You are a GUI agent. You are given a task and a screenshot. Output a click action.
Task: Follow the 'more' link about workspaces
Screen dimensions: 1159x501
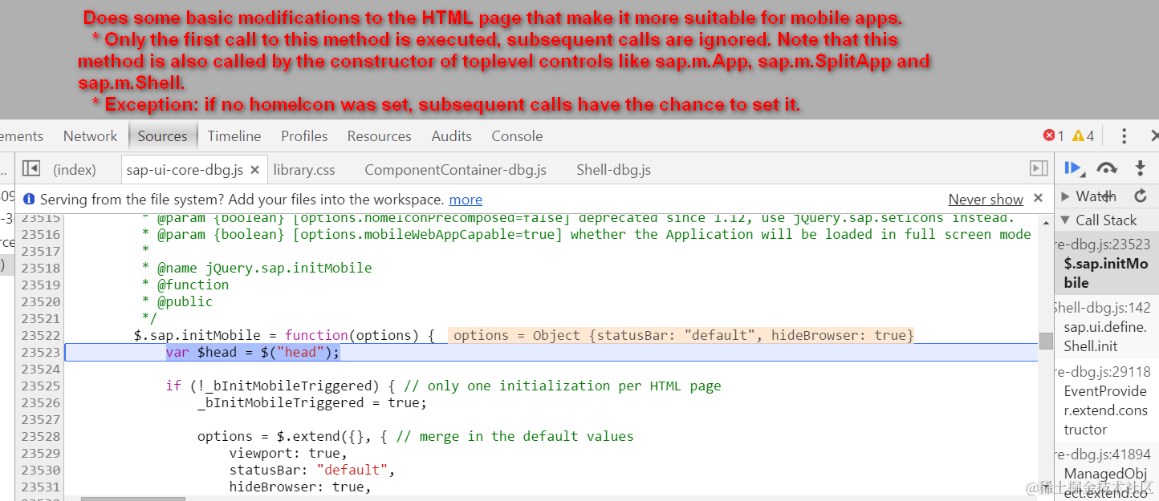[466, 200]
